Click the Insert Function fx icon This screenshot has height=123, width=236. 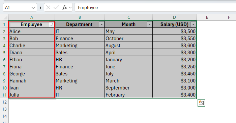pos(64,7)
